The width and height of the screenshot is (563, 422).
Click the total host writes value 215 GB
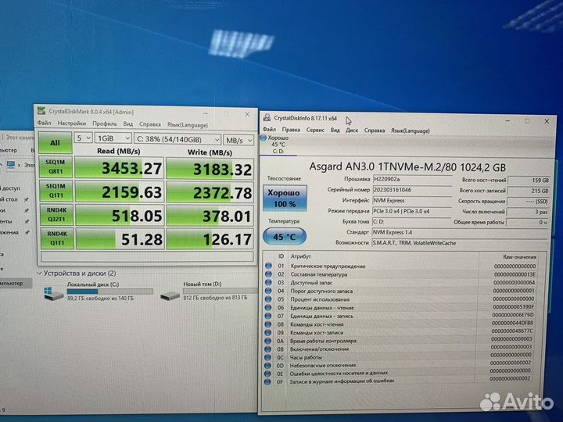coord(529,191)
